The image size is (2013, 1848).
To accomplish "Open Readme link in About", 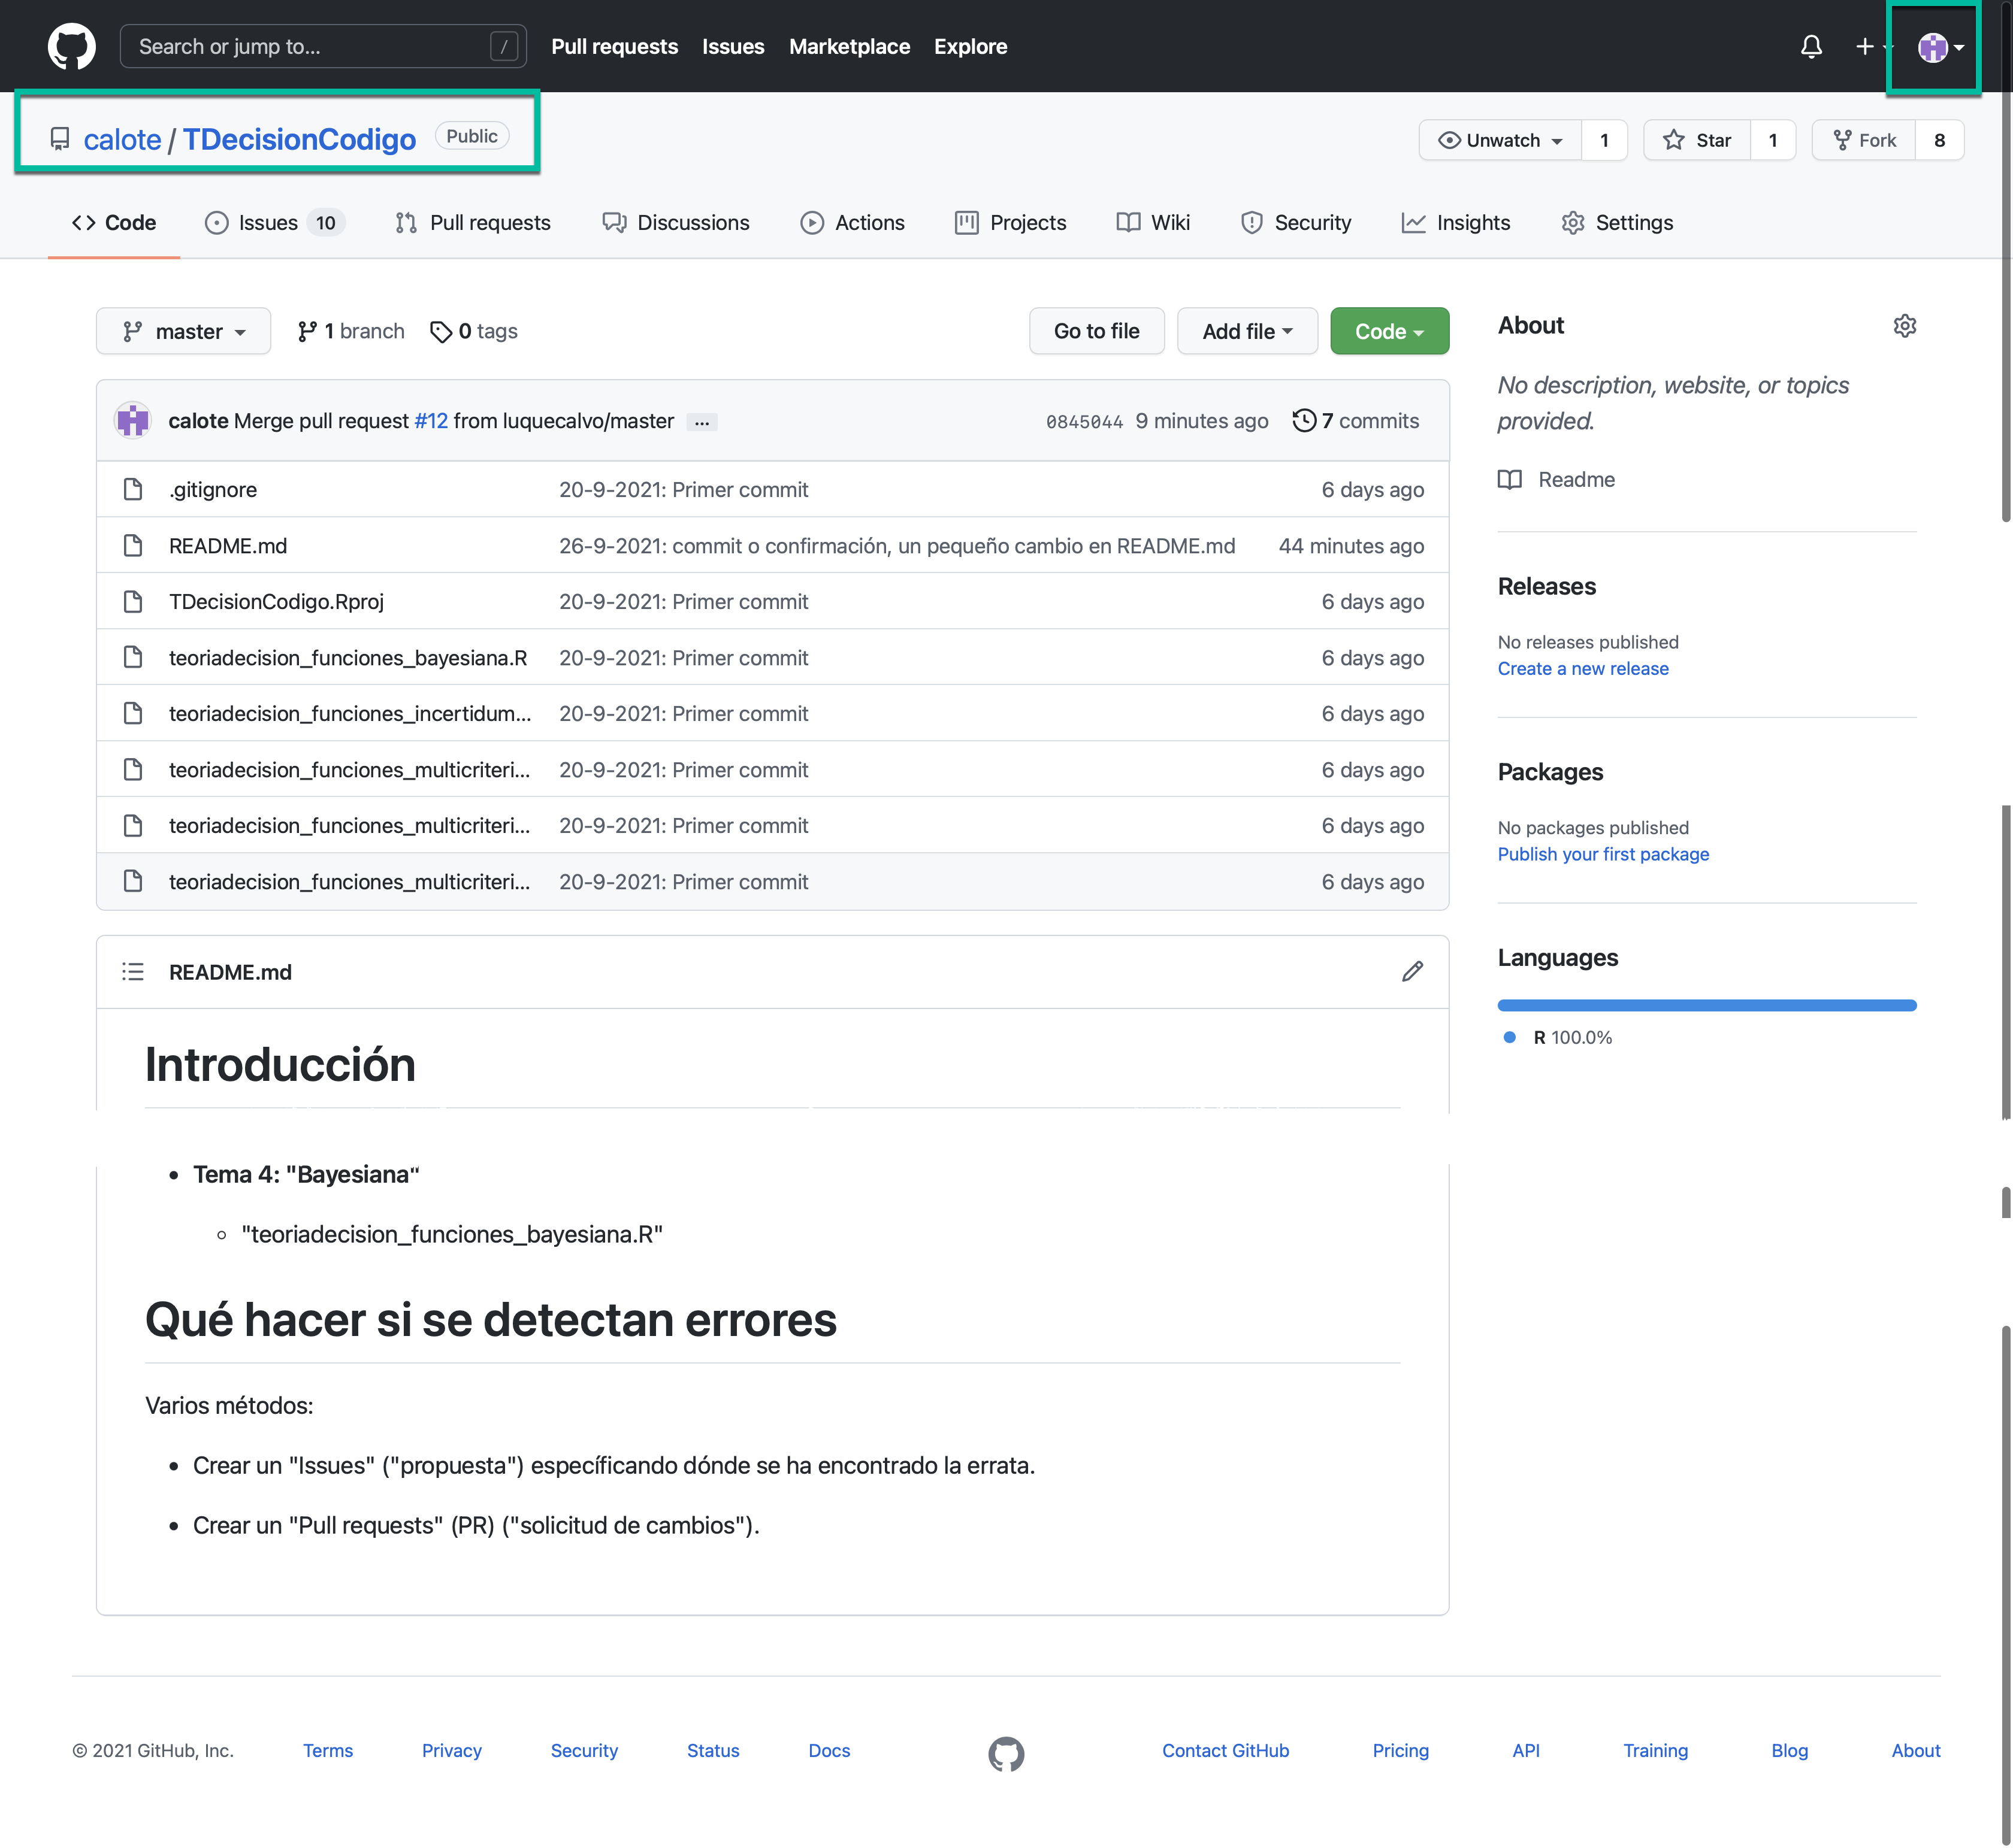I will (x=1556, y=479).
